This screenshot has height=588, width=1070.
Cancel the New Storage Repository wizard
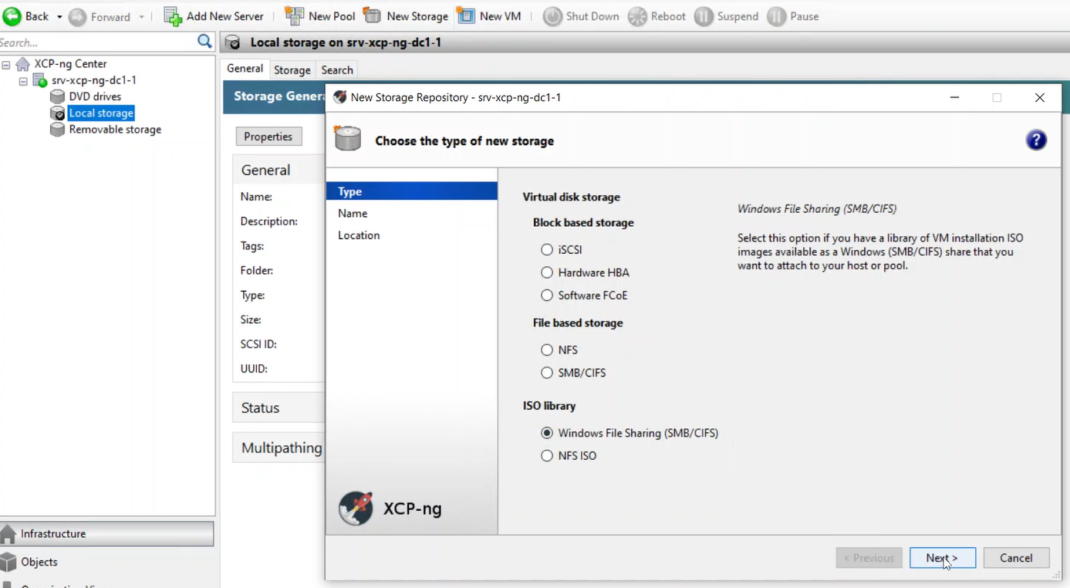(1016, 558)
